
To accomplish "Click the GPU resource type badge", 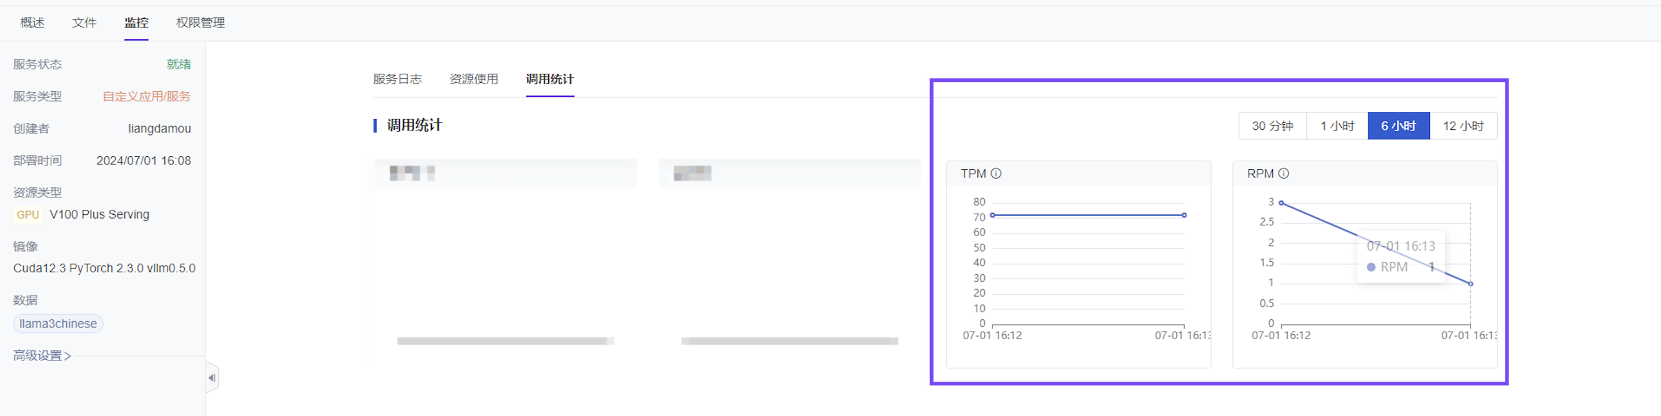I will [27, 215].
